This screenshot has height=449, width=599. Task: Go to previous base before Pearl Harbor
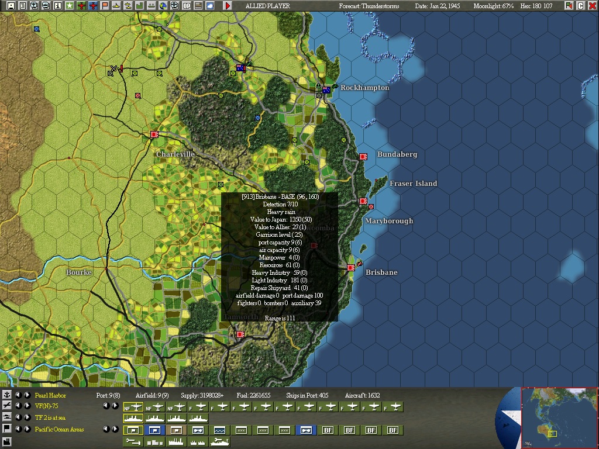tap(18, 395)
